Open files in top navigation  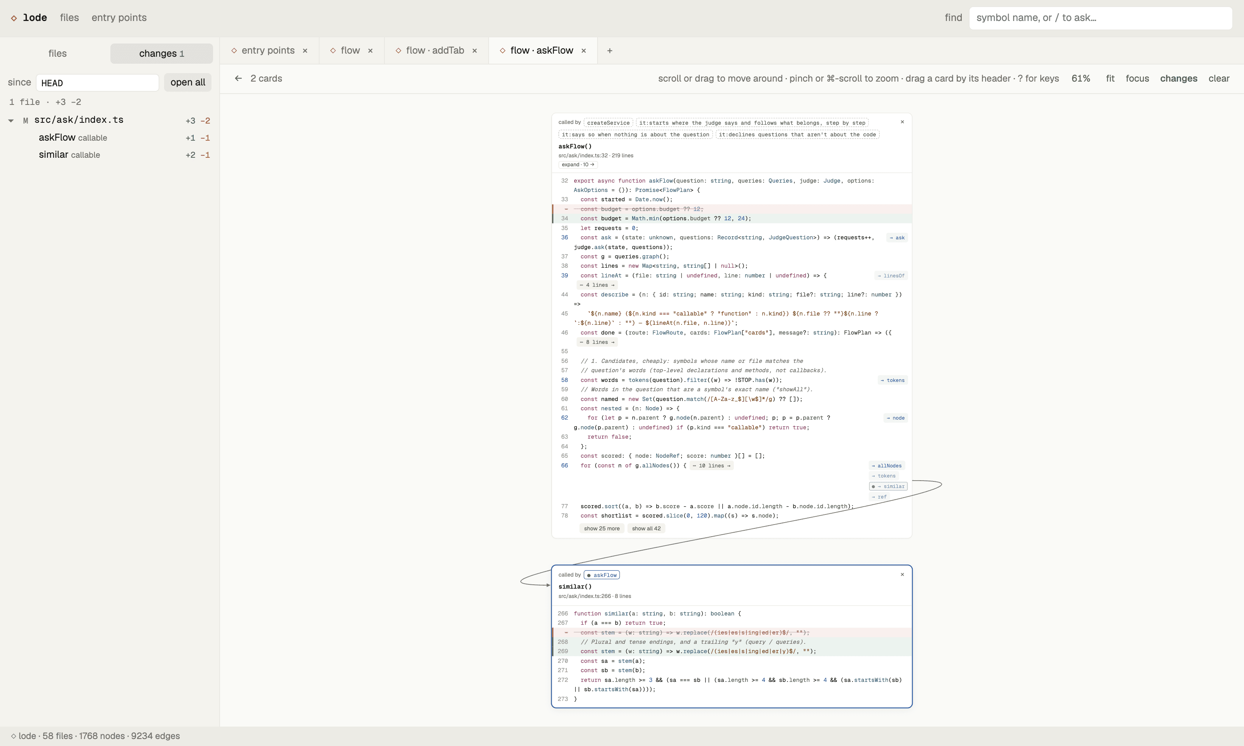69,17
